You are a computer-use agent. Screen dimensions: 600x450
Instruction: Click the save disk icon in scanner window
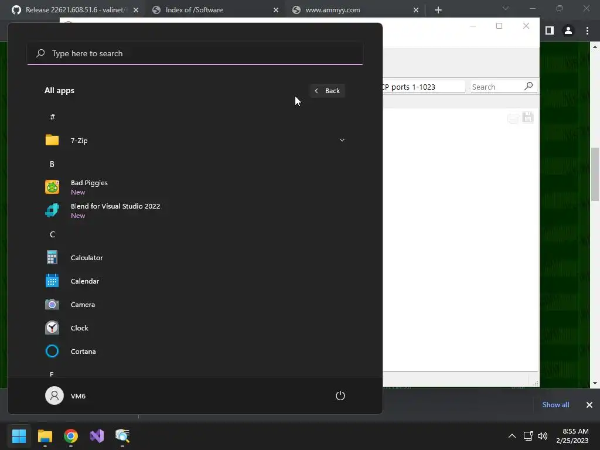pyautogui.click(x=528, y=117)
